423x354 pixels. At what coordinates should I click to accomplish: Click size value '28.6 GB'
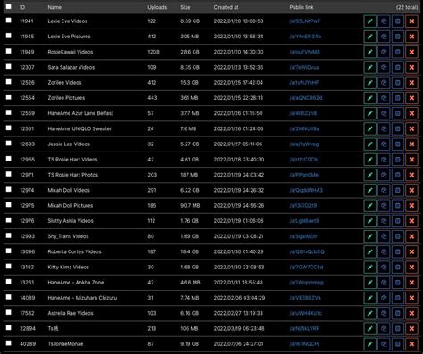coord(190,52)
